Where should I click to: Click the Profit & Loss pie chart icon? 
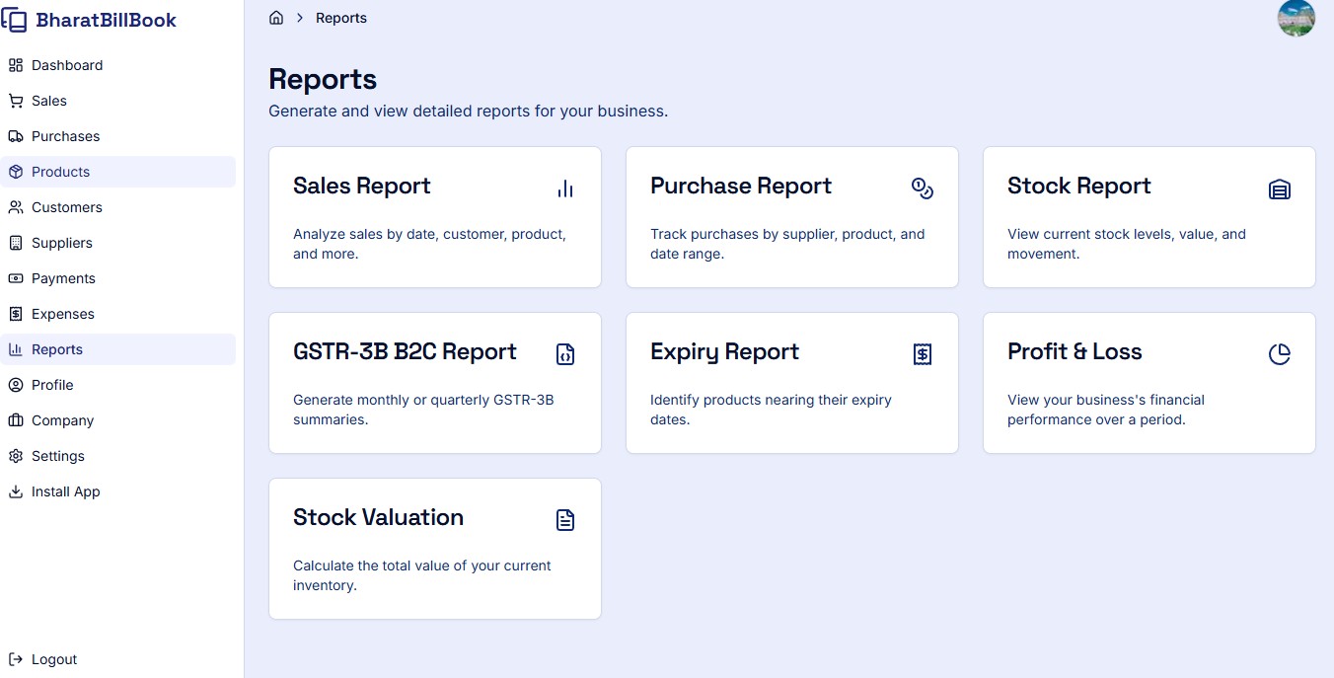pos(1280,352)
